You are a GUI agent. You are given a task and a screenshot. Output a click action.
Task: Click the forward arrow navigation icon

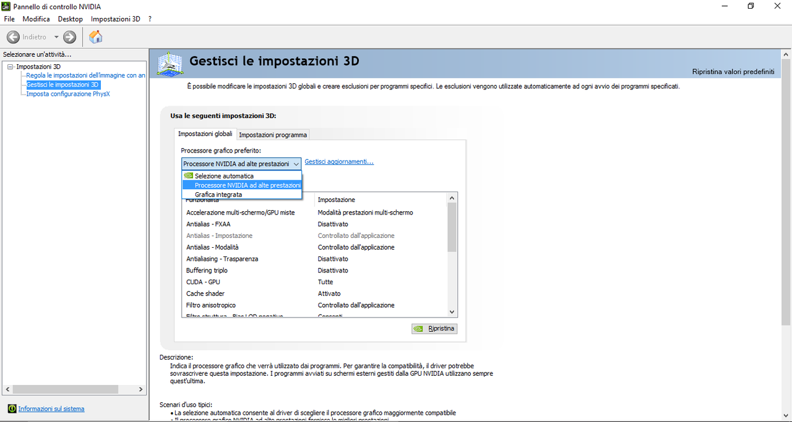click(x=70, y=37)
